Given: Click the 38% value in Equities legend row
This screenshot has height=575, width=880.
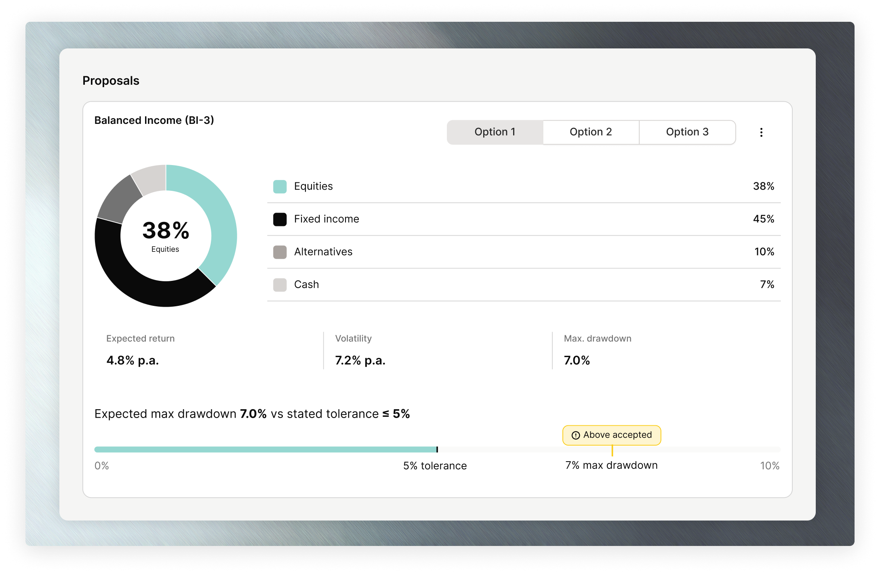Looking at the screenshot, I should 764,186.
